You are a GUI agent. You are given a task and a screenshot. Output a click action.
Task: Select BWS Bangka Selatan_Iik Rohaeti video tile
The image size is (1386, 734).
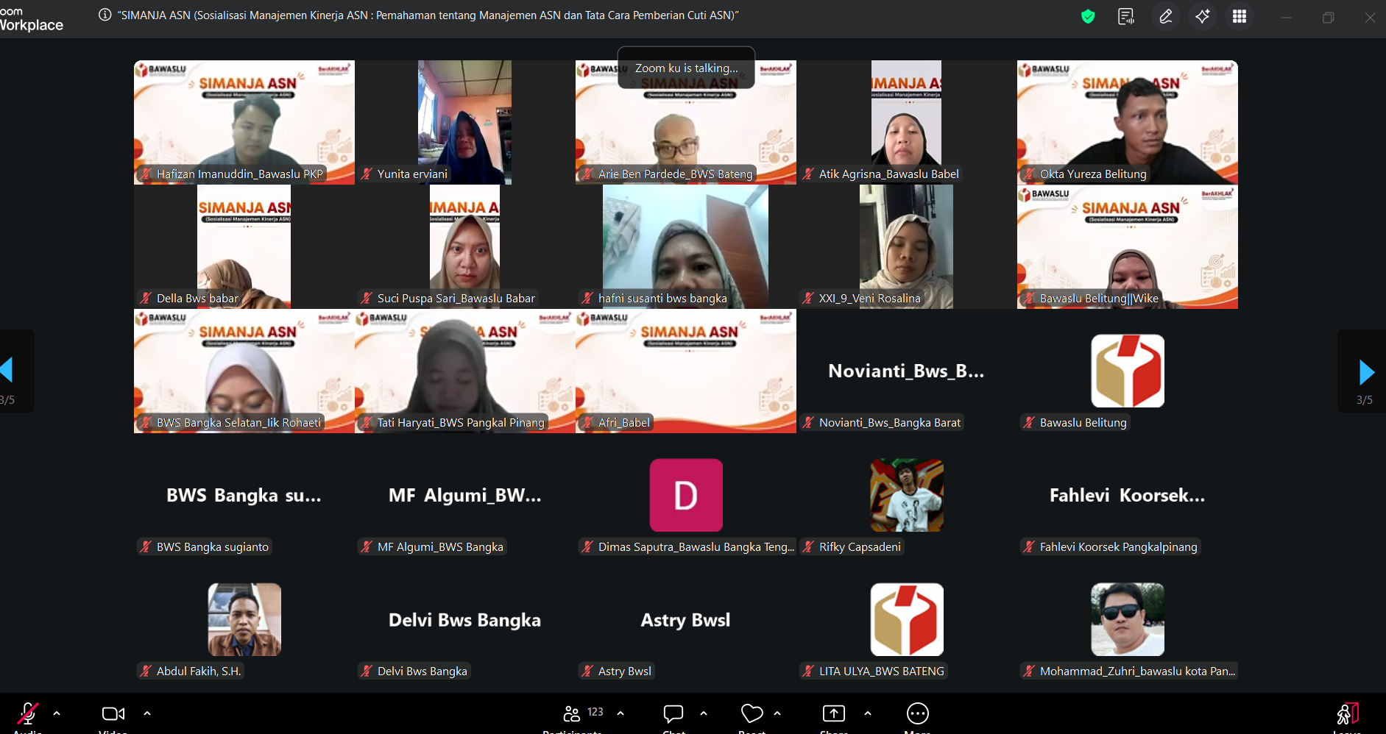point(244,371)
